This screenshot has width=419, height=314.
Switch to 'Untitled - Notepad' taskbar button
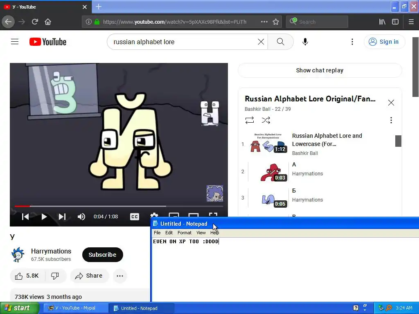pos(141,308)
